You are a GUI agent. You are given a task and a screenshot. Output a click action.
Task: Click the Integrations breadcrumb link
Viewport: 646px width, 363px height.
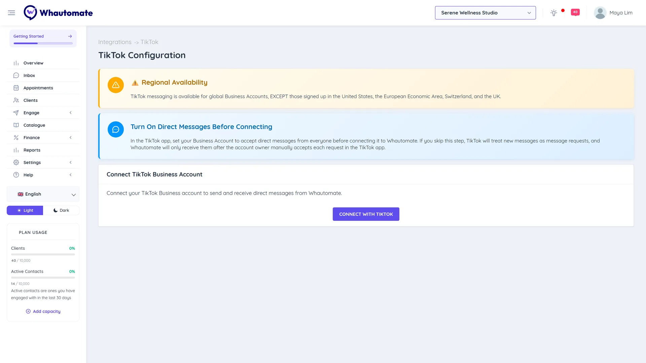pyautogui.click(x=115, y=42)
